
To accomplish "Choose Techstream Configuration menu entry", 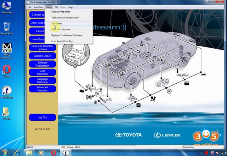I will (69, 17).
